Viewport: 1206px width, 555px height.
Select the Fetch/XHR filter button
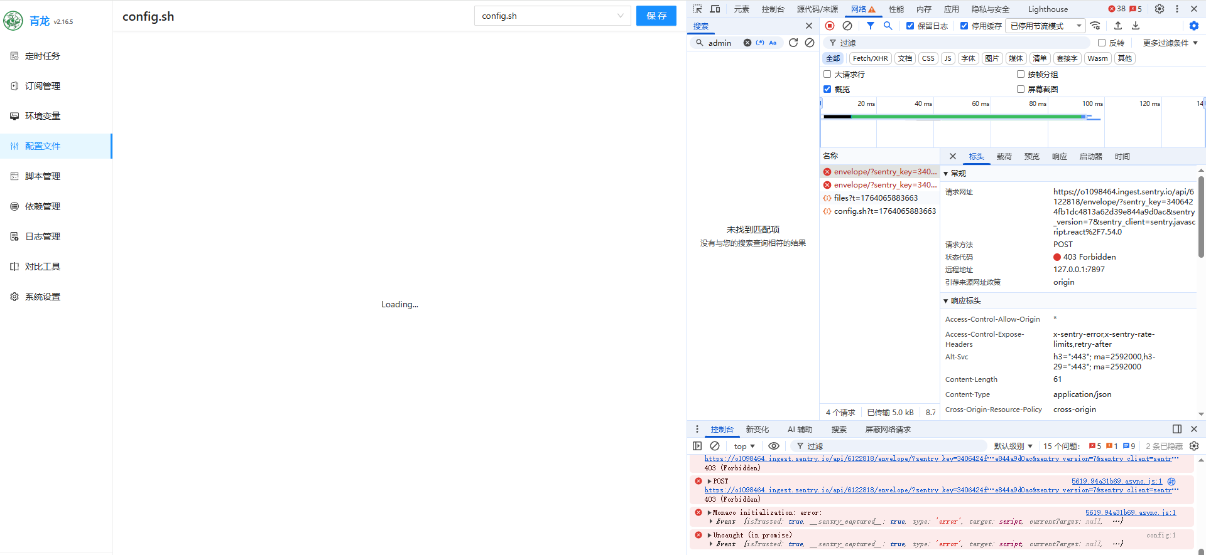tap(870, 58)
